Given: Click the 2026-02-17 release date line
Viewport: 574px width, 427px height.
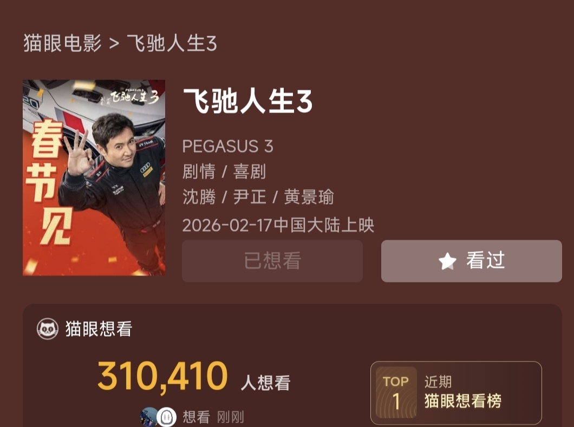Looking at the screenshot, I should 278,225.
